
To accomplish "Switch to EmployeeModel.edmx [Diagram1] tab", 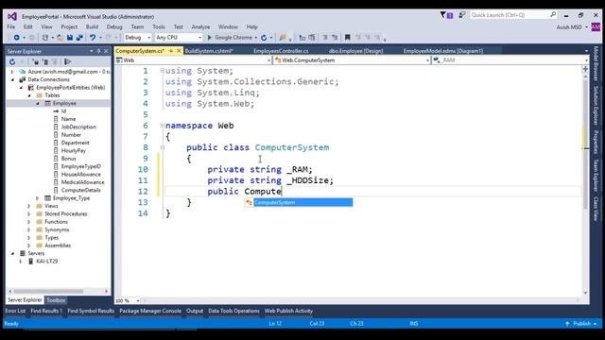I will point(443,51).
